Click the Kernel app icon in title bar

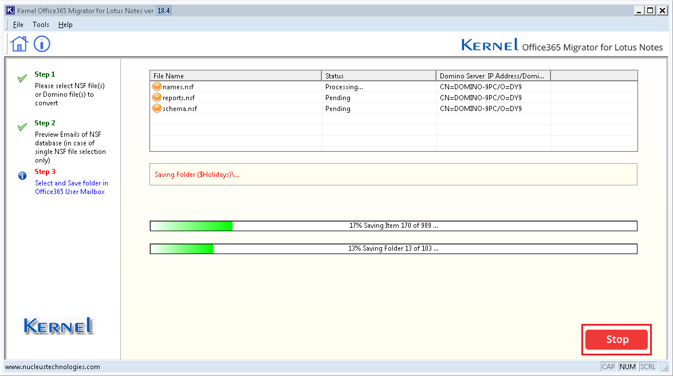(x=10, y=10)
